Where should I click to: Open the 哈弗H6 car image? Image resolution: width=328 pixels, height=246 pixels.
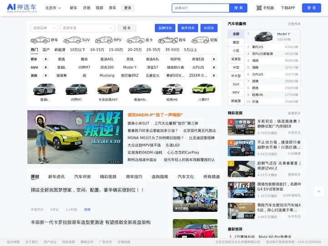point(172,89)
